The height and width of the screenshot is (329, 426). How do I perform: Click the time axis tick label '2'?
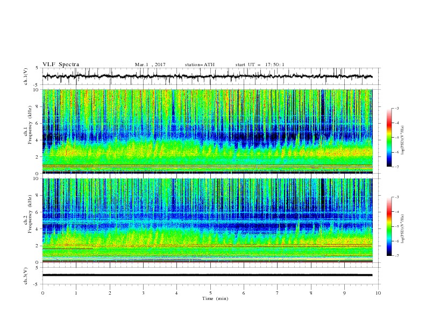[110, 293]
